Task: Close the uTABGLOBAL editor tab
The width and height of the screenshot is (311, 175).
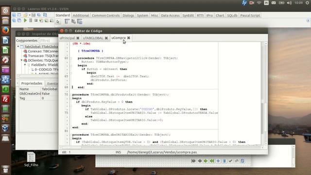Action: tap(106, 38)
